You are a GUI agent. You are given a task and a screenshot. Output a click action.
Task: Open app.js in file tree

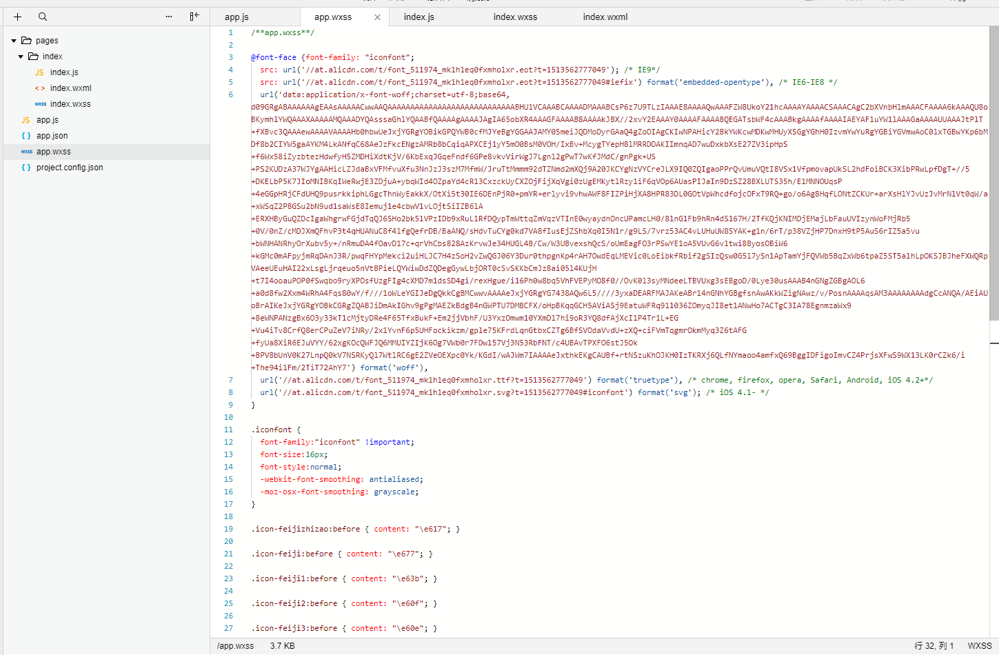[48, 120]
